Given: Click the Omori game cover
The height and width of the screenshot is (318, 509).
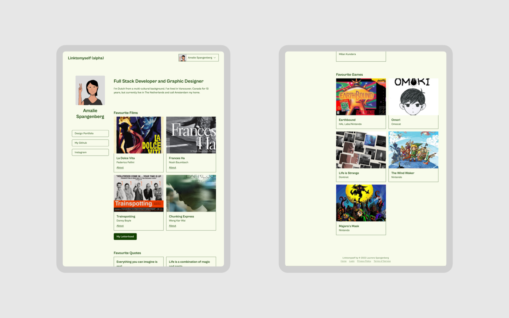Looking at the screenshot, I should (413, 97).
